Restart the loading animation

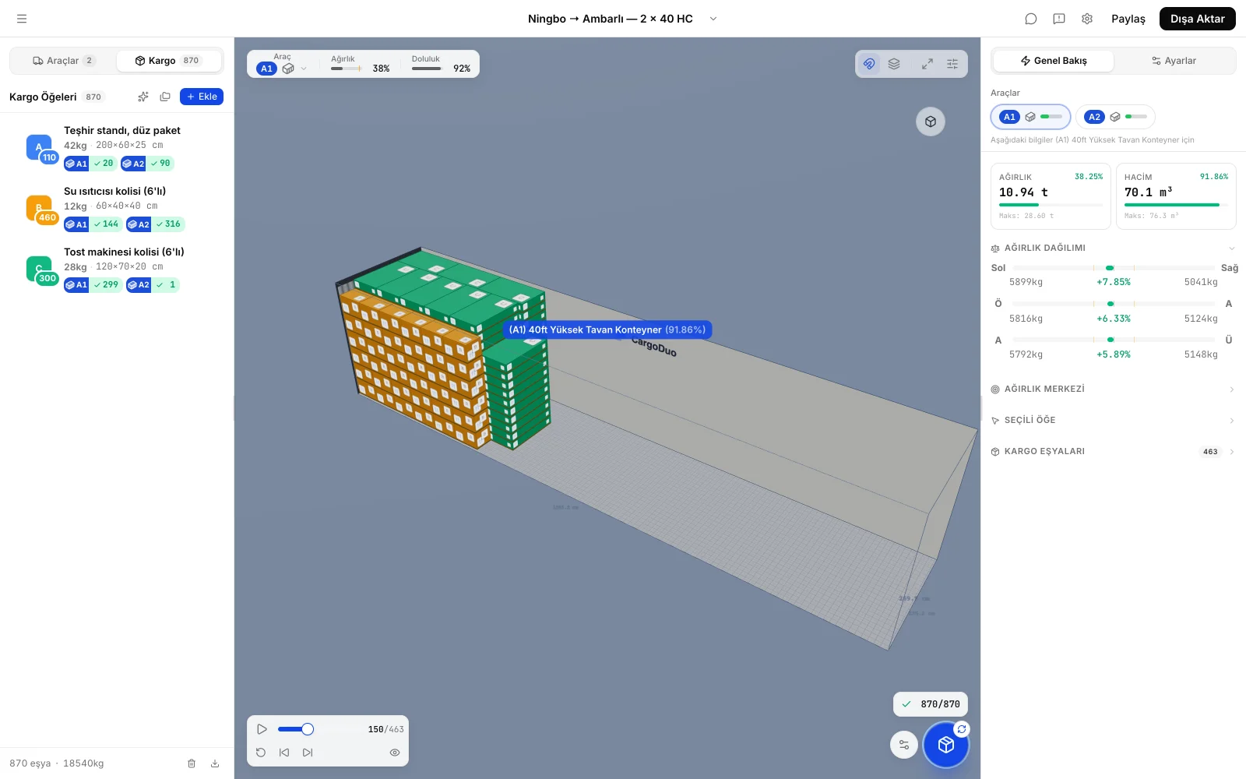point(261,753)
